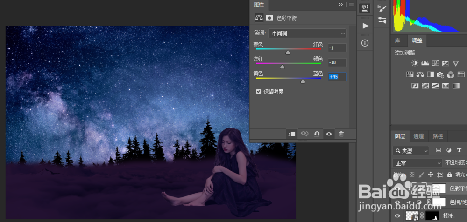
Task: Add a Channel Mixer adjustment (three circles icon)
Action: [x=451, y=74]
